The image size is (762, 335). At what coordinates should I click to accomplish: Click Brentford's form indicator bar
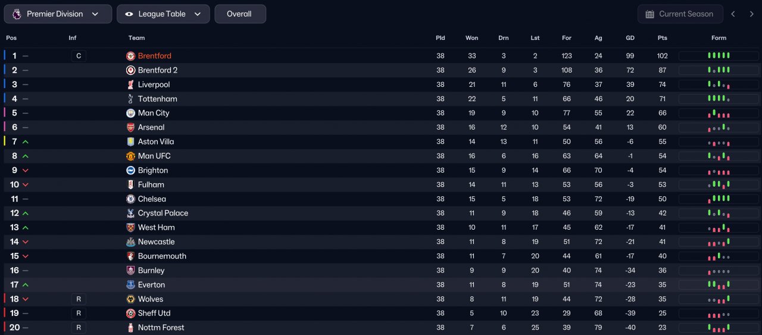coord(719,56)
